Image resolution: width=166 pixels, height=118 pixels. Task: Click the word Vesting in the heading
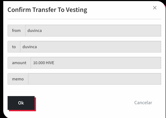click(x=77, y=10)
